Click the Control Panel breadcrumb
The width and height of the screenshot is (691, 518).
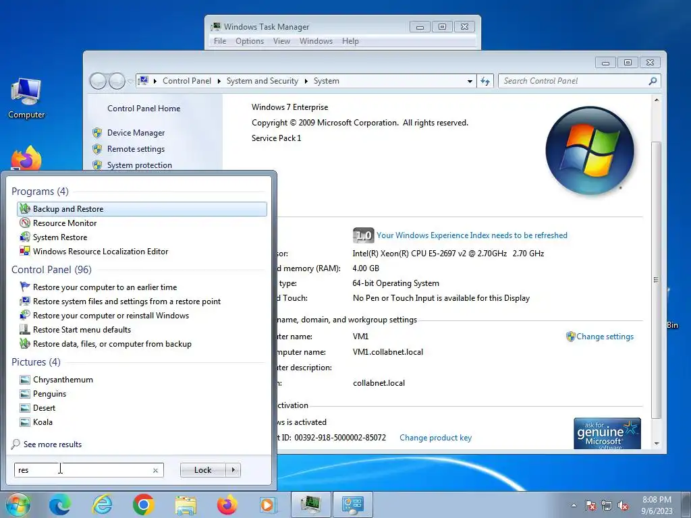click(187, 81)
